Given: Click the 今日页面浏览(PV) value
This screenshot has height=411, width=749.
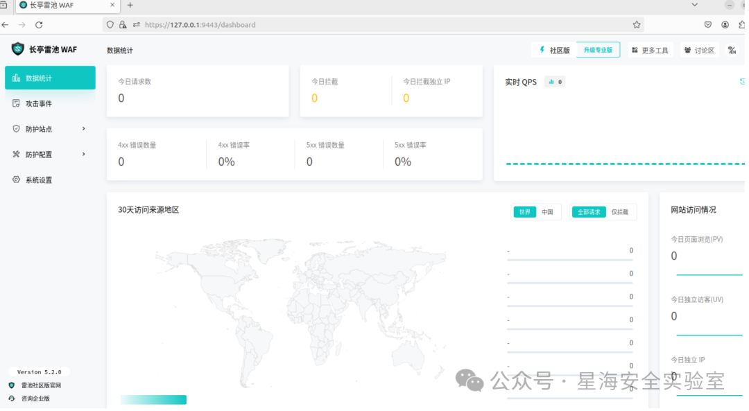Looking at the screenshot, I should pos(674,256).
